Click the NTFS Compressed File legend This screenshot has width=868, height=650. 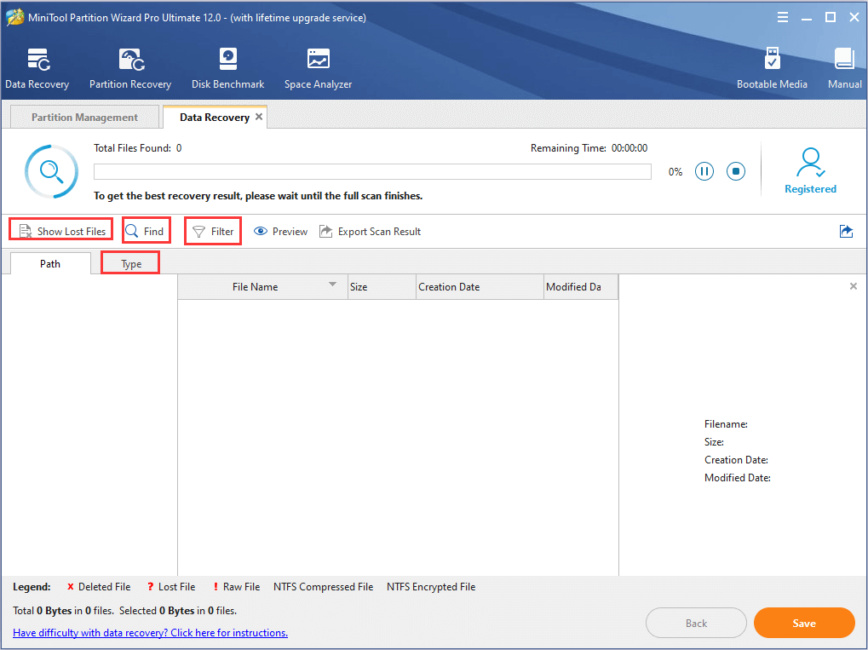point(324,587)
